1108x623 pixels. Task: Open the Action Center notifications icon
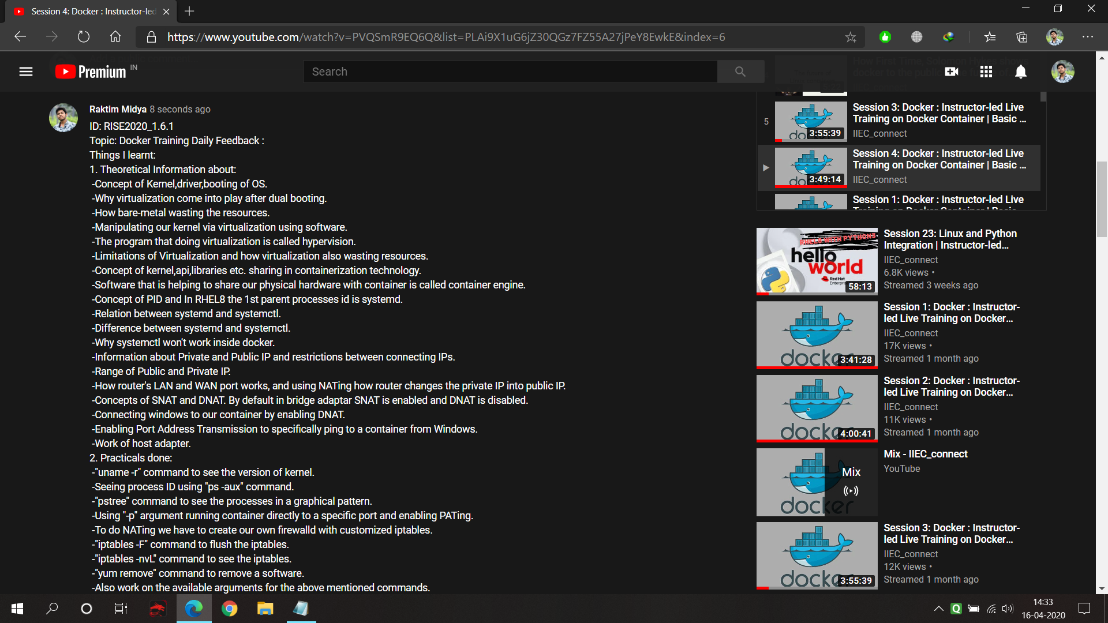point(1084,609)
